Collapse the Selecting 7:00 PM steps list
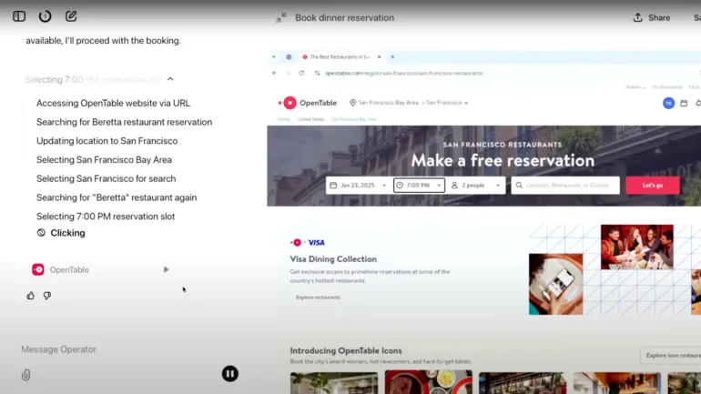 click(170, 79)
